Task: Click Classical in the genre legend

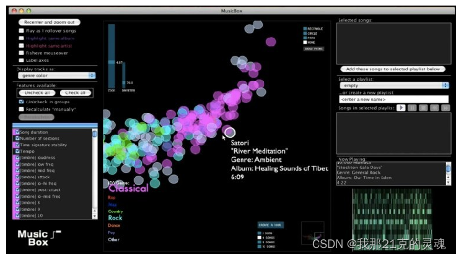Action: pos(128,189)
